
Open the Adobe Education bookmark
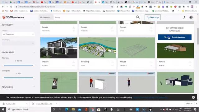click(19, 11)
